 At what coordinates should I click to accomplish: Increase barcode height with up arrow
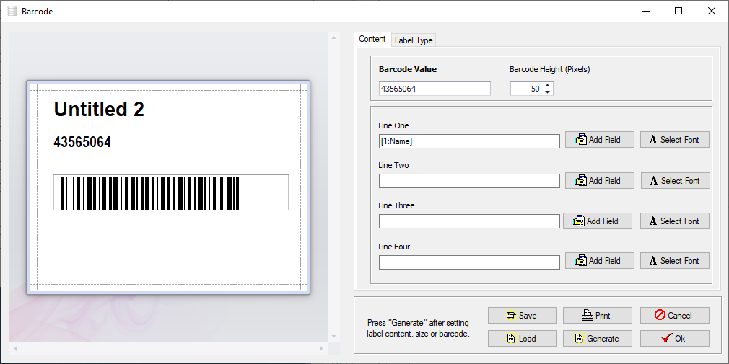[x=547, y=86]
